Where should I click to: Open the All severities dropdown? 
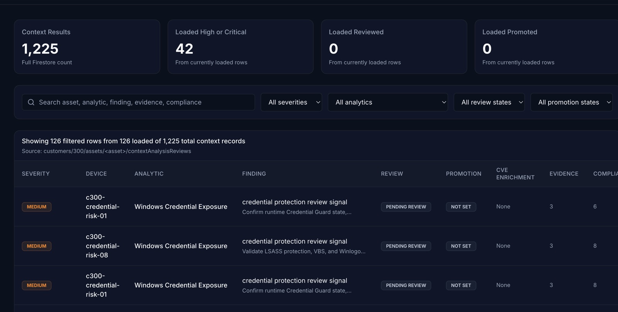coord(291,102)
